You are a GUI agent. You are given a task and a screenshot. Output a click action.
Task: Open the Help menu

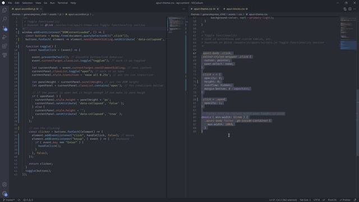tap(73, 3)
